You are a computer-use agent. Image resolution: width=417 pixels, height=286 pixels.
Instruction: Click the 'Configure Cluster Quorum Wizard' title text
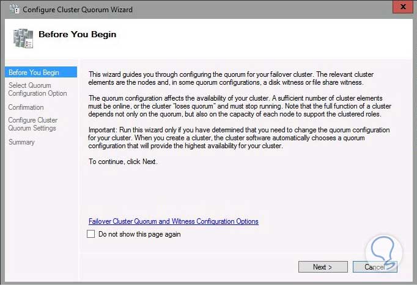coord(78,10)
